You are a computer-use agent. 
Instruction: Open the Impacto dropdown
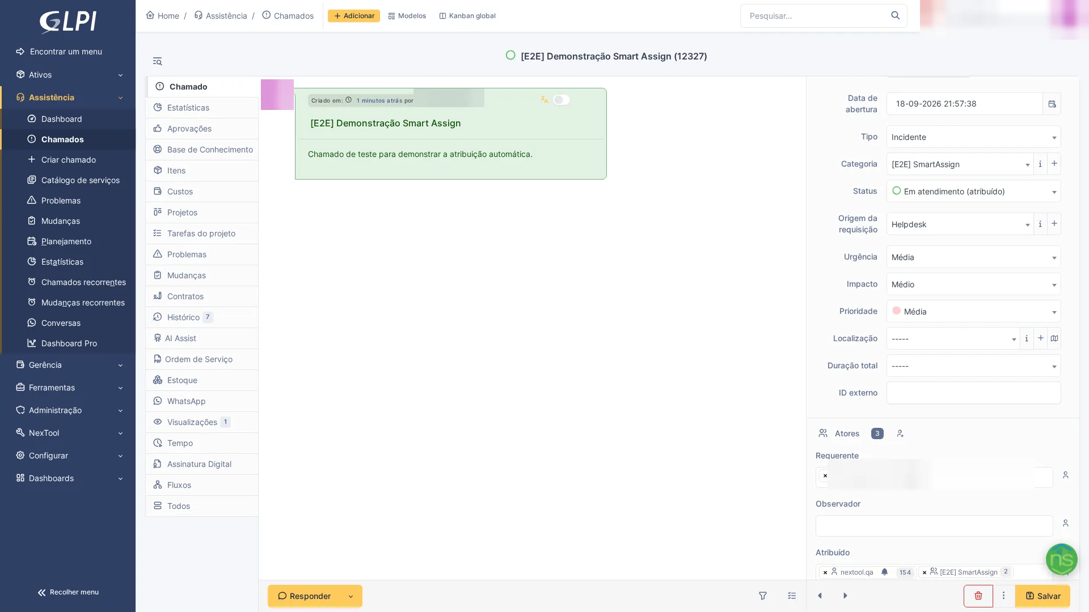[973, 284]
